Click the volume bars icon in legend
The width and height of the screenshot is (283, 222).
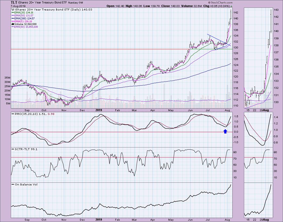[x=13, y=24]
